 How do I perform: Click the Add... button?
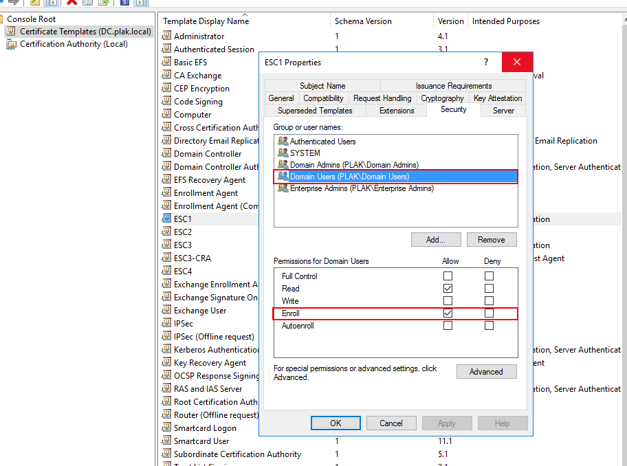point(436,240)
